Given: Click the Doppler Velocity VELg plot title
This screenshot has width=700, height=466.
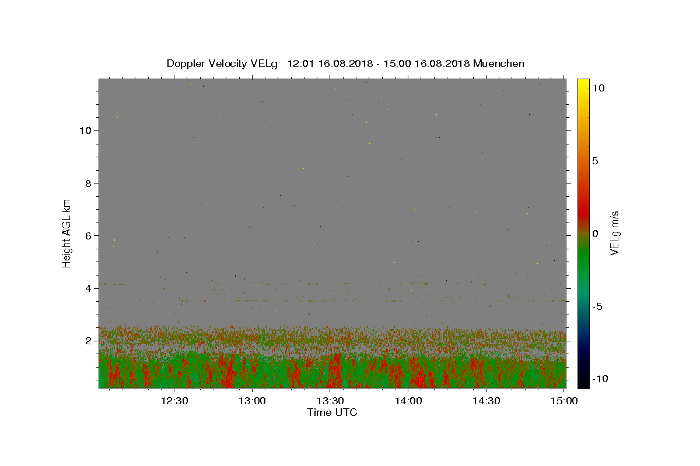Looking at the screenshot, I should [x=345, y=63].
